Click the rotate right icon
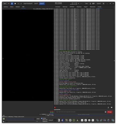This screenshot has height=125, width=117. point(101,120)
